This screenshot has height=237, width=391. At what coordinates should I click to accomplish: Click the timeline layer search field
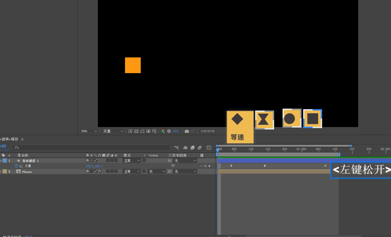91,147
